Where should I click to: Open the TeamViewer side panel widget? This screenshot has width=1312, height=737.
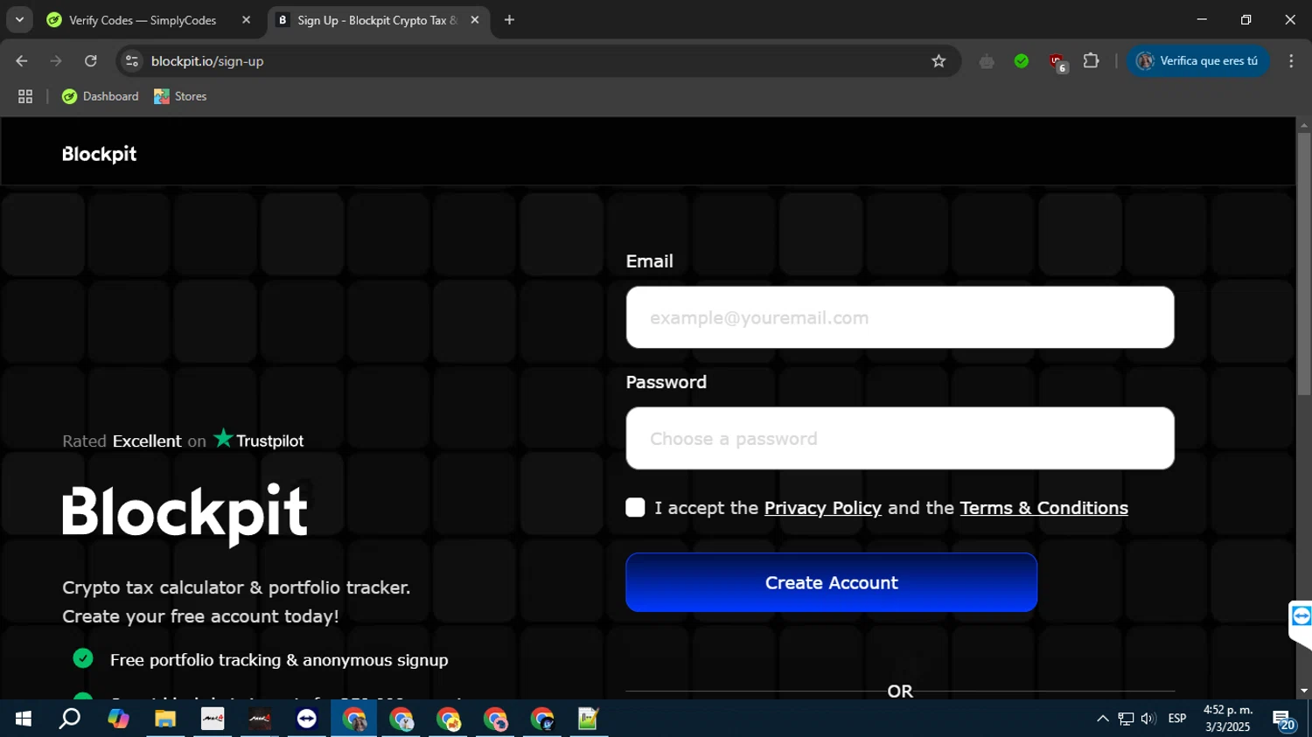1301,616
